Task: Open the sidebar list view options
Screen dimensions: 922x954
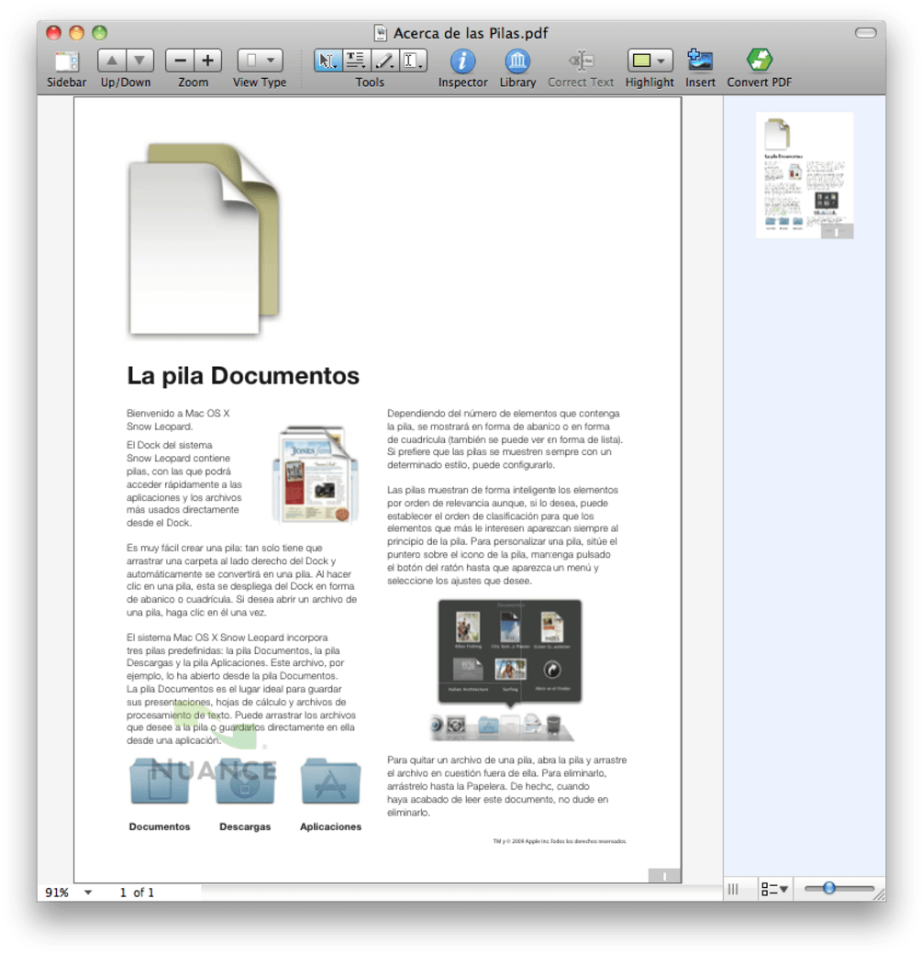Action: click(772, 888)
